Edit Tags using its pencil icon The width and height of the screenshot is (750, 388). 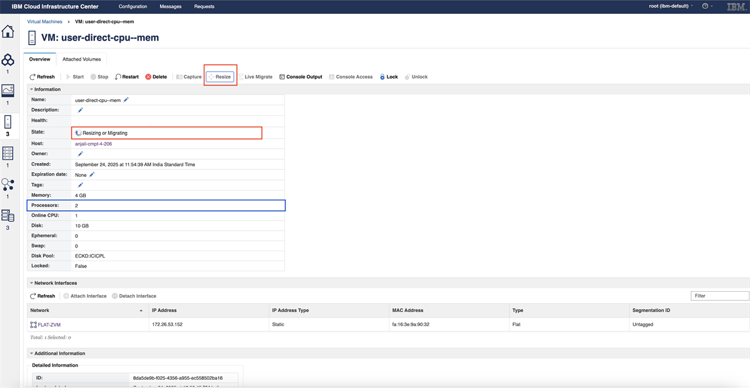click(80, 185)
